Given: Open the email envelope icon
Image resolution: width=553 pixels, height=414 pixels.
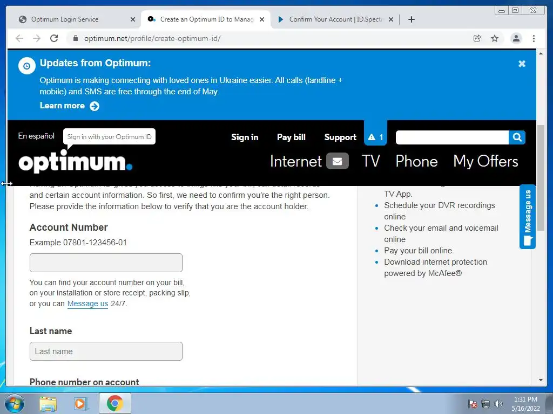Looking at the screenshot, I should [x=337, y=161].
